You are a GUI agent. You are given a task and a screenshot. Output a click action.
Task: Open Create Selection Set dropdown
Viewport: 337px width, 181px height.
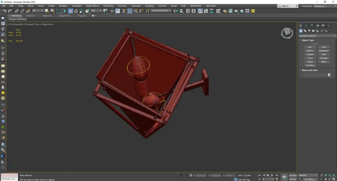[x=161, y=10]
